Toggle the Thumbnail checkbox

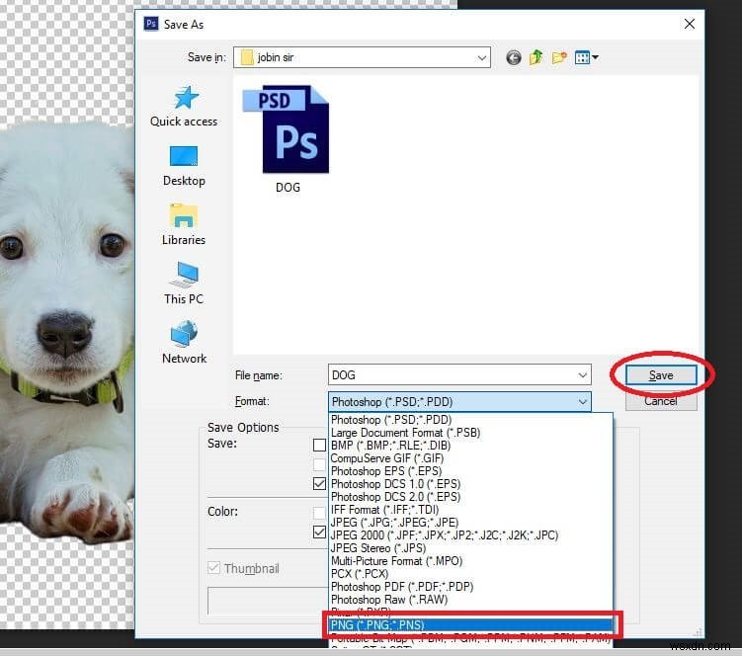(x=213, y=567)
